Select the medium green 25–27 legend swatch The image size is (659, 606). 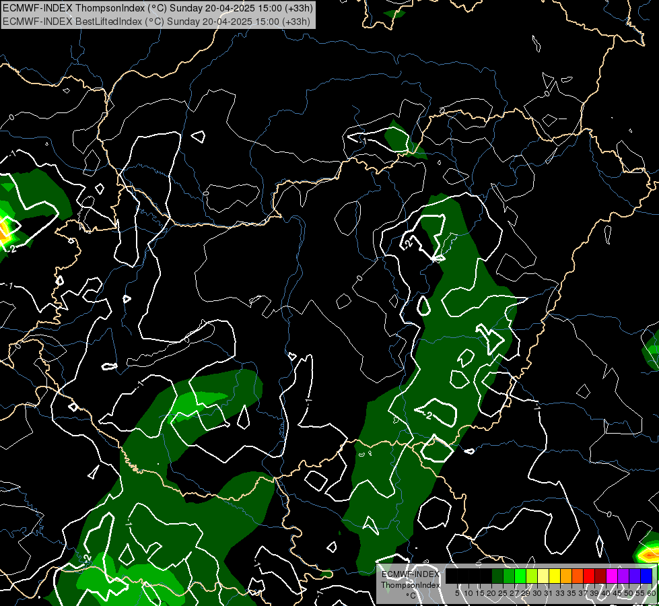pos(509,576)
